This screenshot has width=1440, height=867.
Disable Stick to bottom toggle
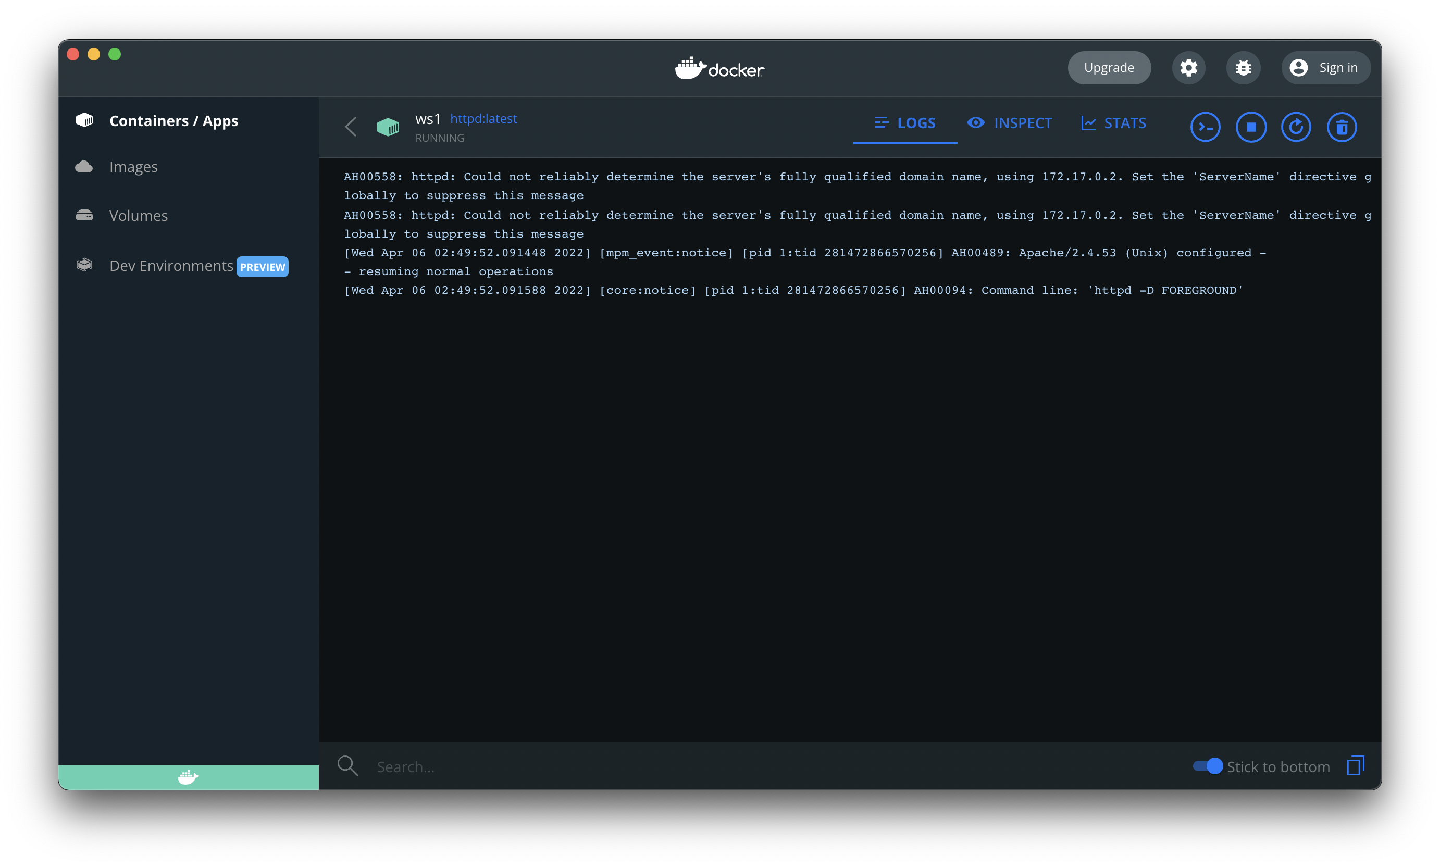pyautogui.click(x=1208, y=766)
